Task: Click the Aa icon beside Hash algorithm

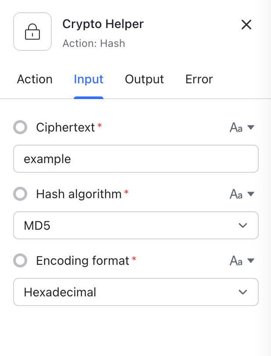Action: pos(236,194)
